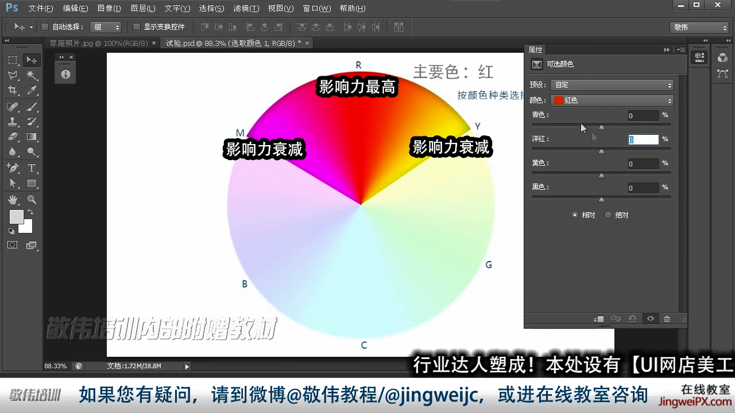Select the History Brush tool
735x413 pixels.
[32, 122]
